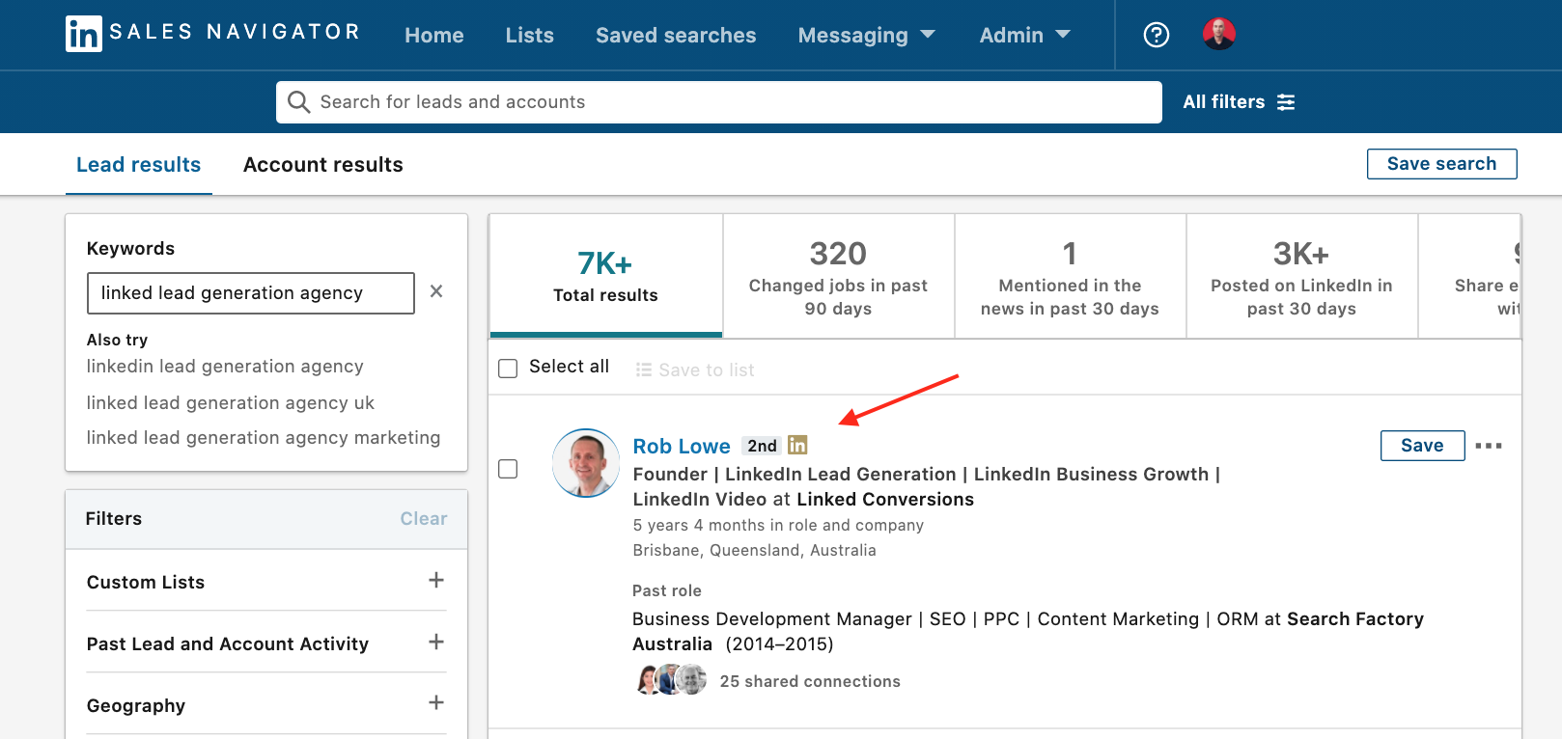Open Saved searches
The image size is (1562, 739).
[676, 36]
